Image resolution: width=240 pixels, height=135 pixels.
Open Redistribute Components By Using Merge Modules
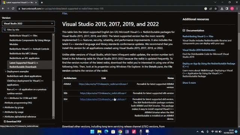[x=30, y=42]
